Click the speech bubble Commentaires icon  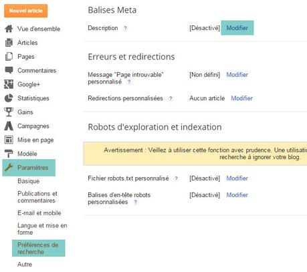coord(9,70)
